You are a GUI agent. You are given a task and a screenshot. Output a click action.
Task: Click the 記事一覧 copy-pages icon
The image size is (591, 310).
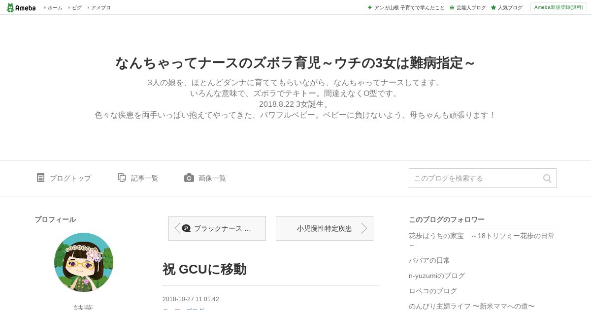click(122, 178)
